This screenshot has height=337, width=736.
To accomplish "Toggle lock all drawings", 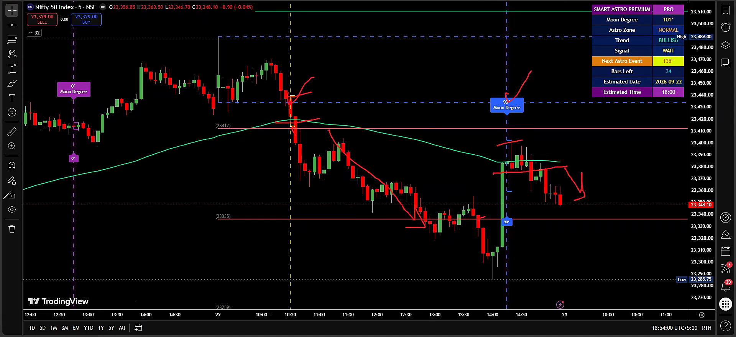I will pos(12,195).
